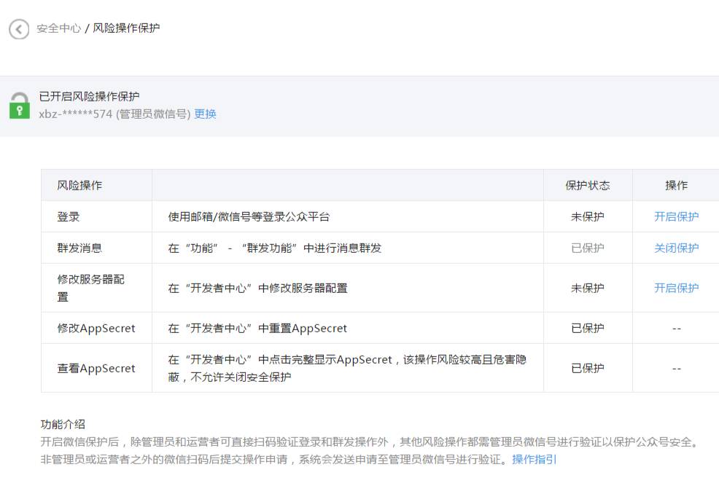The width and height of the screenshot is (719, 494).
Task: Open 安全中心 breadcrumb link
Action: point(58,28)
